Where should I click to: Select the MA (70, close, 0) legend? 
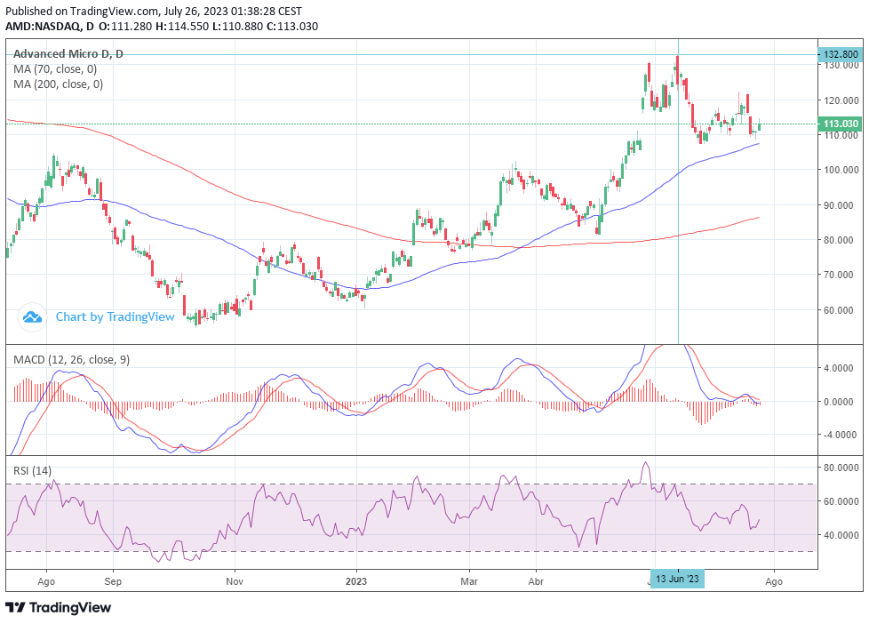55,69
